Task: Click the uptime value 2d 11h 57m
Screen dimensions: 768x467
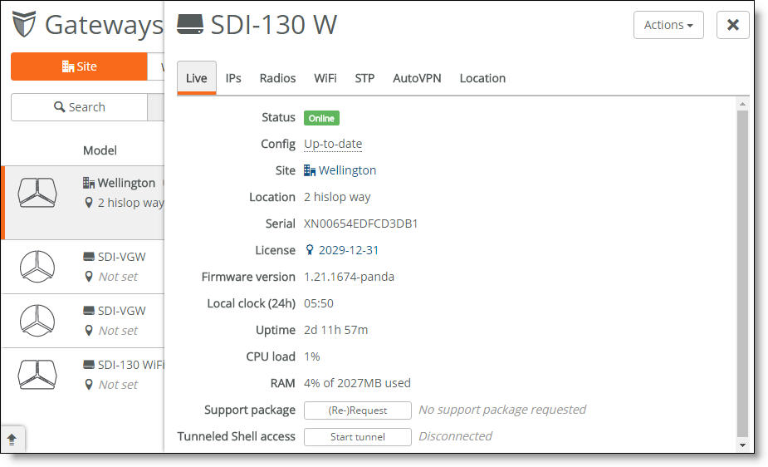Action: [335, 330]
